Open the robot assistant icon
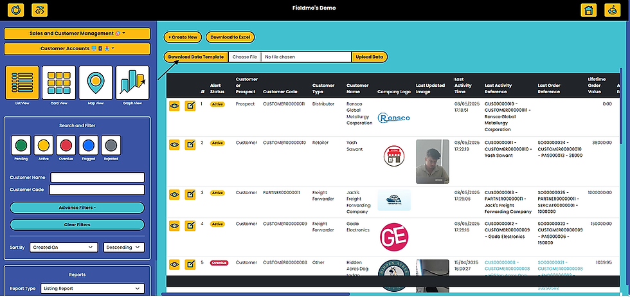The width and height of the screenshot is (630, 297). pos(612,10)
